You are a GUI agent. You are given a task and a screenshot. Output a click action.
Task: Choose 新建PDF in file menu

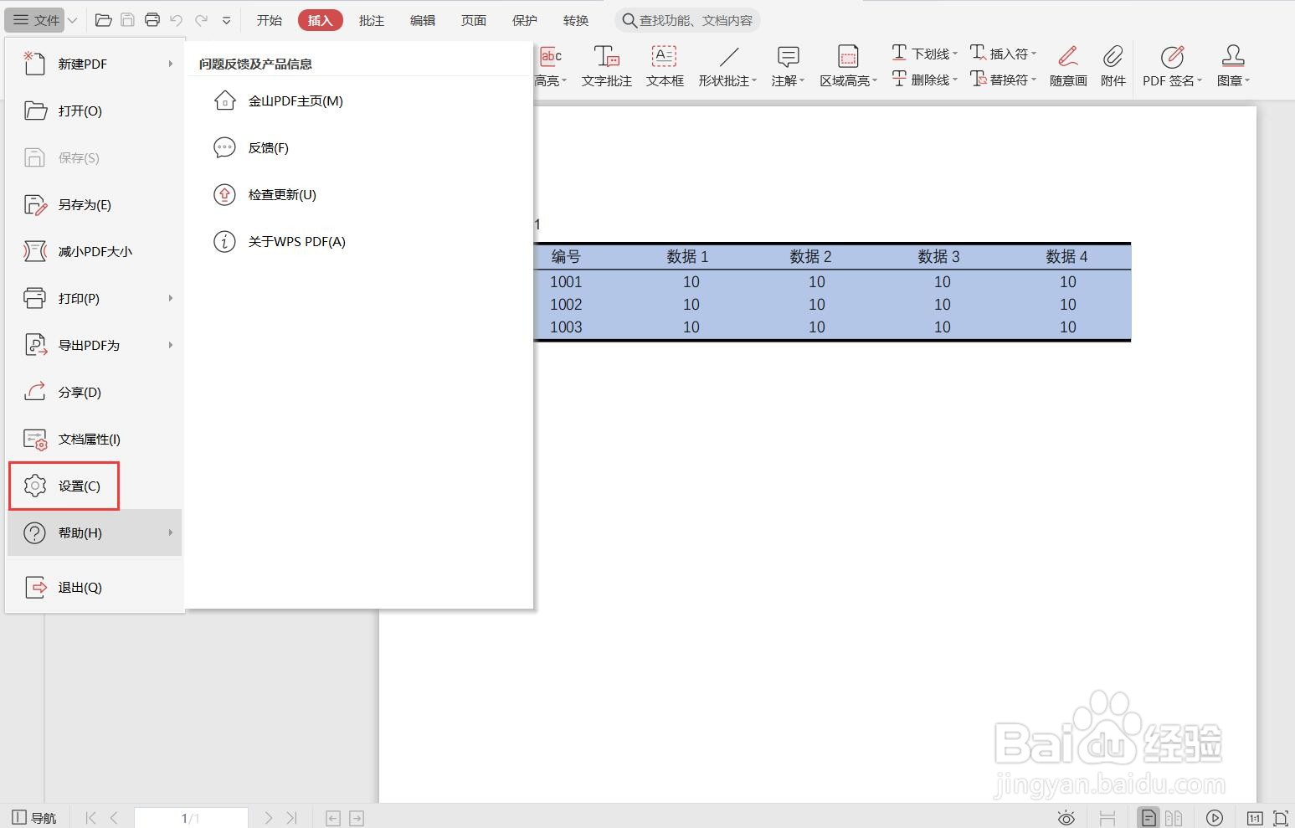coord(95,64)
